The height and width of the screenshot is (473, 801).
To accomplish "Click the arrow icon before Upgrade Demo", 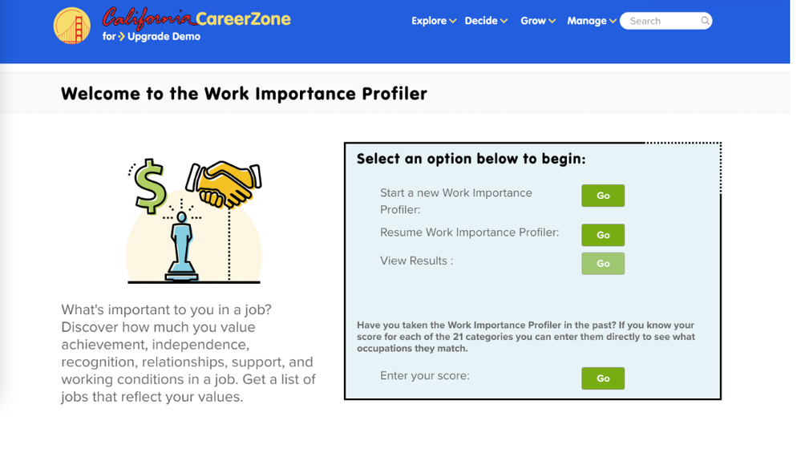I will tap(121, 37).
